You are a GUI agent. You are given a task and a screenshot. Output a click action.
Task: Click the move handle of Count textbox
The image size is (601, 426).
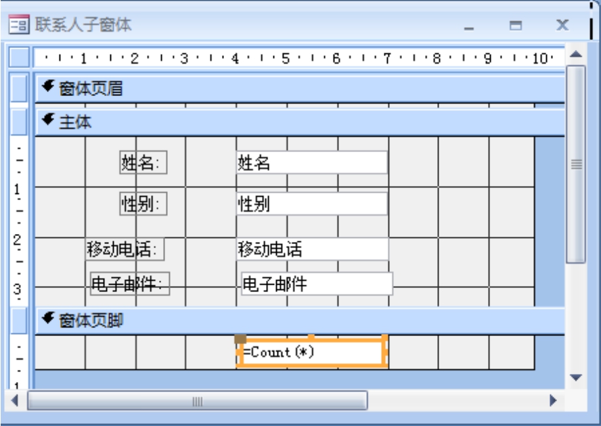point(240,337)
